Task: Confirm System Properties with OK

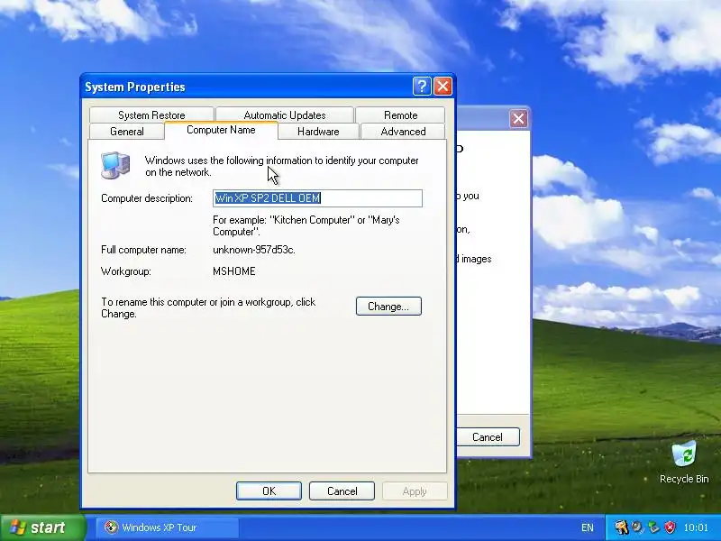Action: [x=269, y=491]
